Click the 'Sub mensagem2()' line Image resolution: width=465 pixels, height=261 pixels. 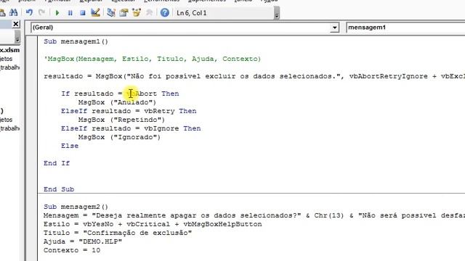[x=76, y=207]
